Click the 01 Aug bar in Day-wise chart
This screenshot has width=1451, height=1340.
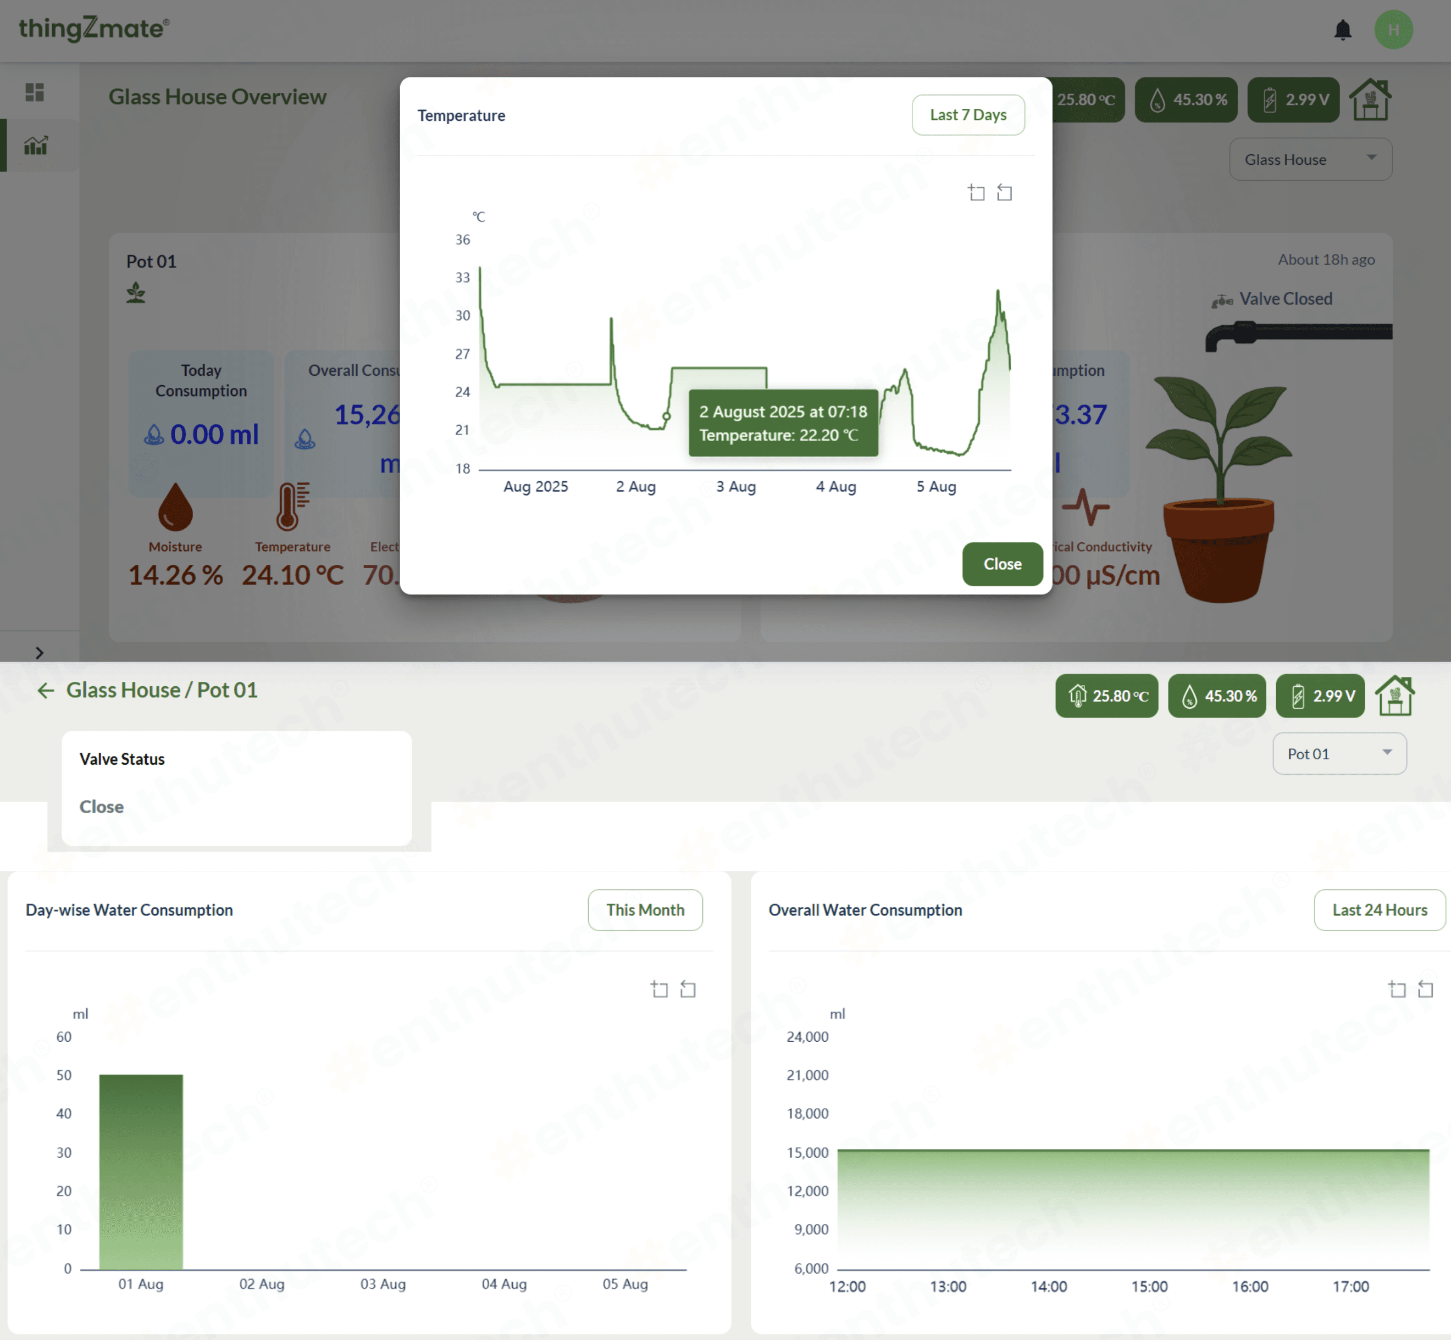coord(141,1172)
